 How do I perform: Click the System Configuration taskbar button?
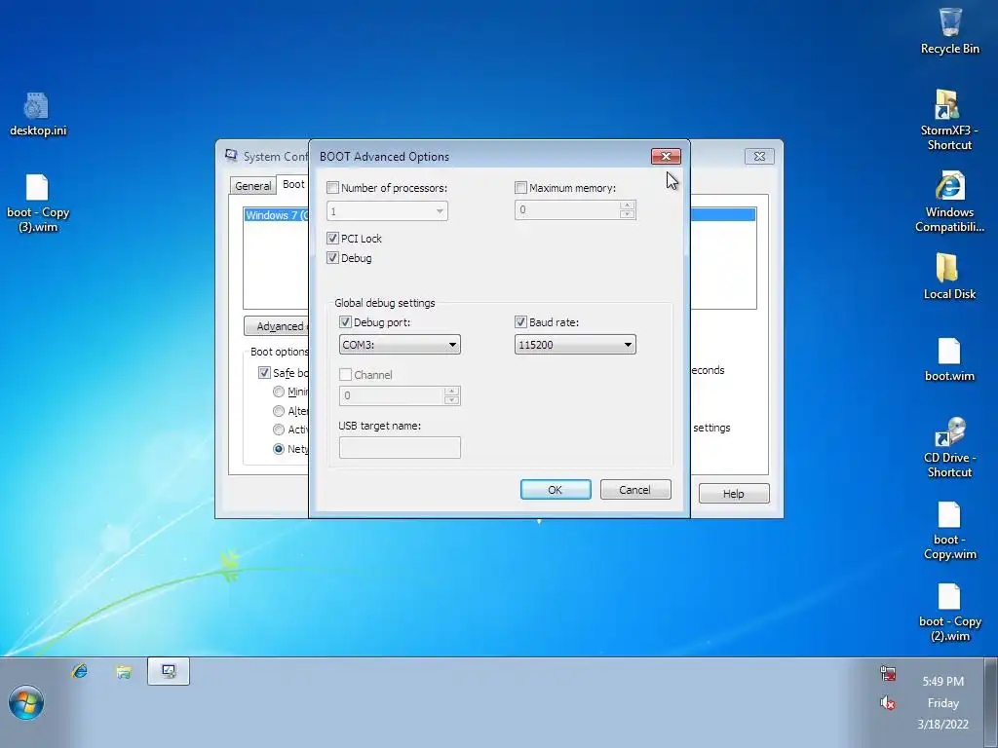click(168, 671)
